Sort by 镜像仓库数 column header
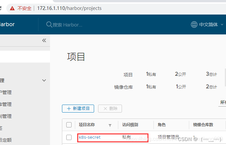Screen dimensions: 226x145 [x=203, y=125]
